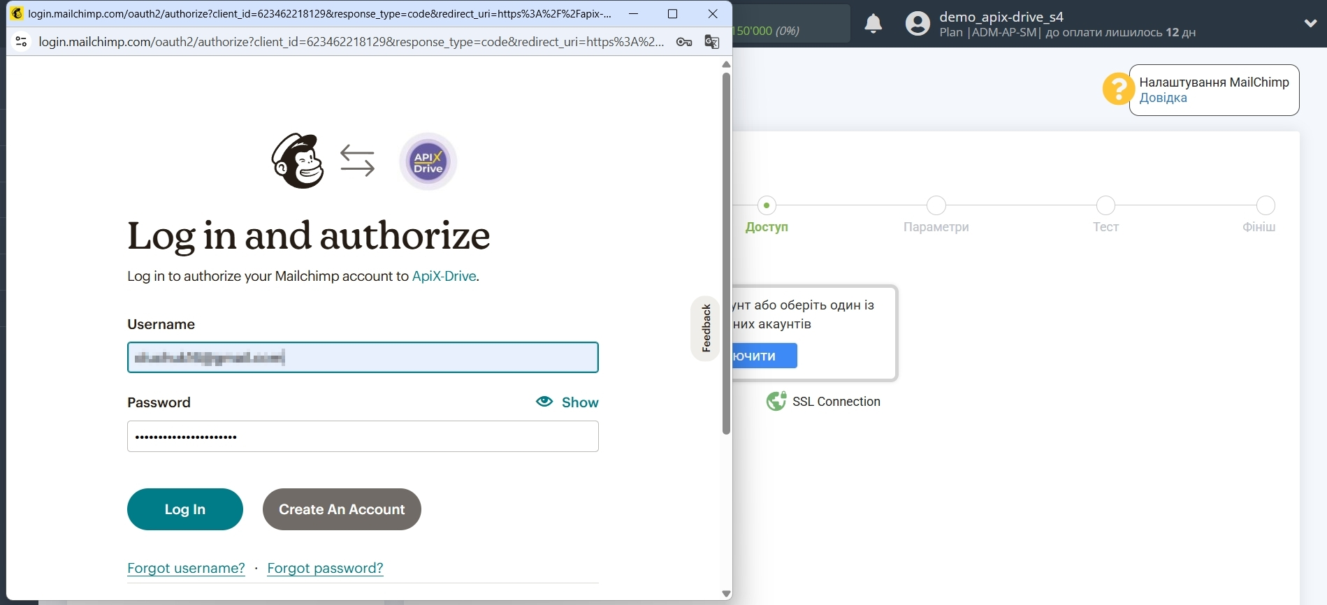Viewport: 1327px width, 605px height.
Task: Click the 50'000 (0%) usage counter
Action: [766, 31]
